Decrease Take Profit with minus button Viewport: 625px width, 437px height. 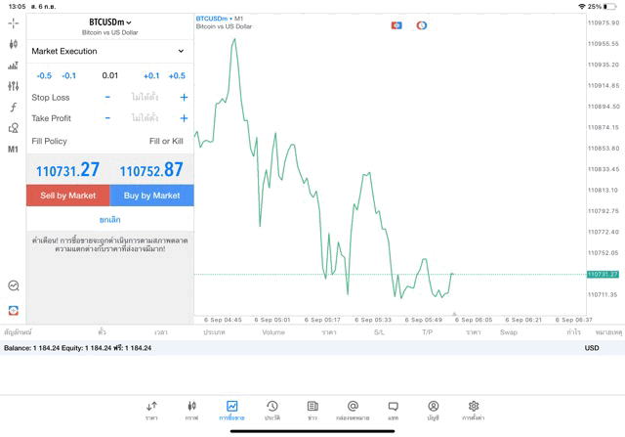click(x=107, y=118)
